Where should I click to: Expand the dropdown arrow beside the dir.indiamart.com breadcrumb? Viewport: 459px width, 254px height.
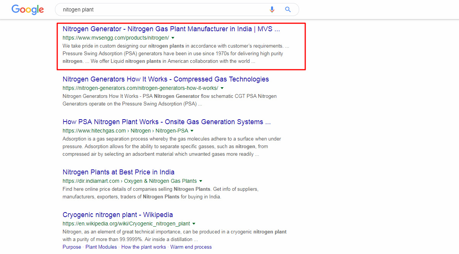tap(201, 181)
